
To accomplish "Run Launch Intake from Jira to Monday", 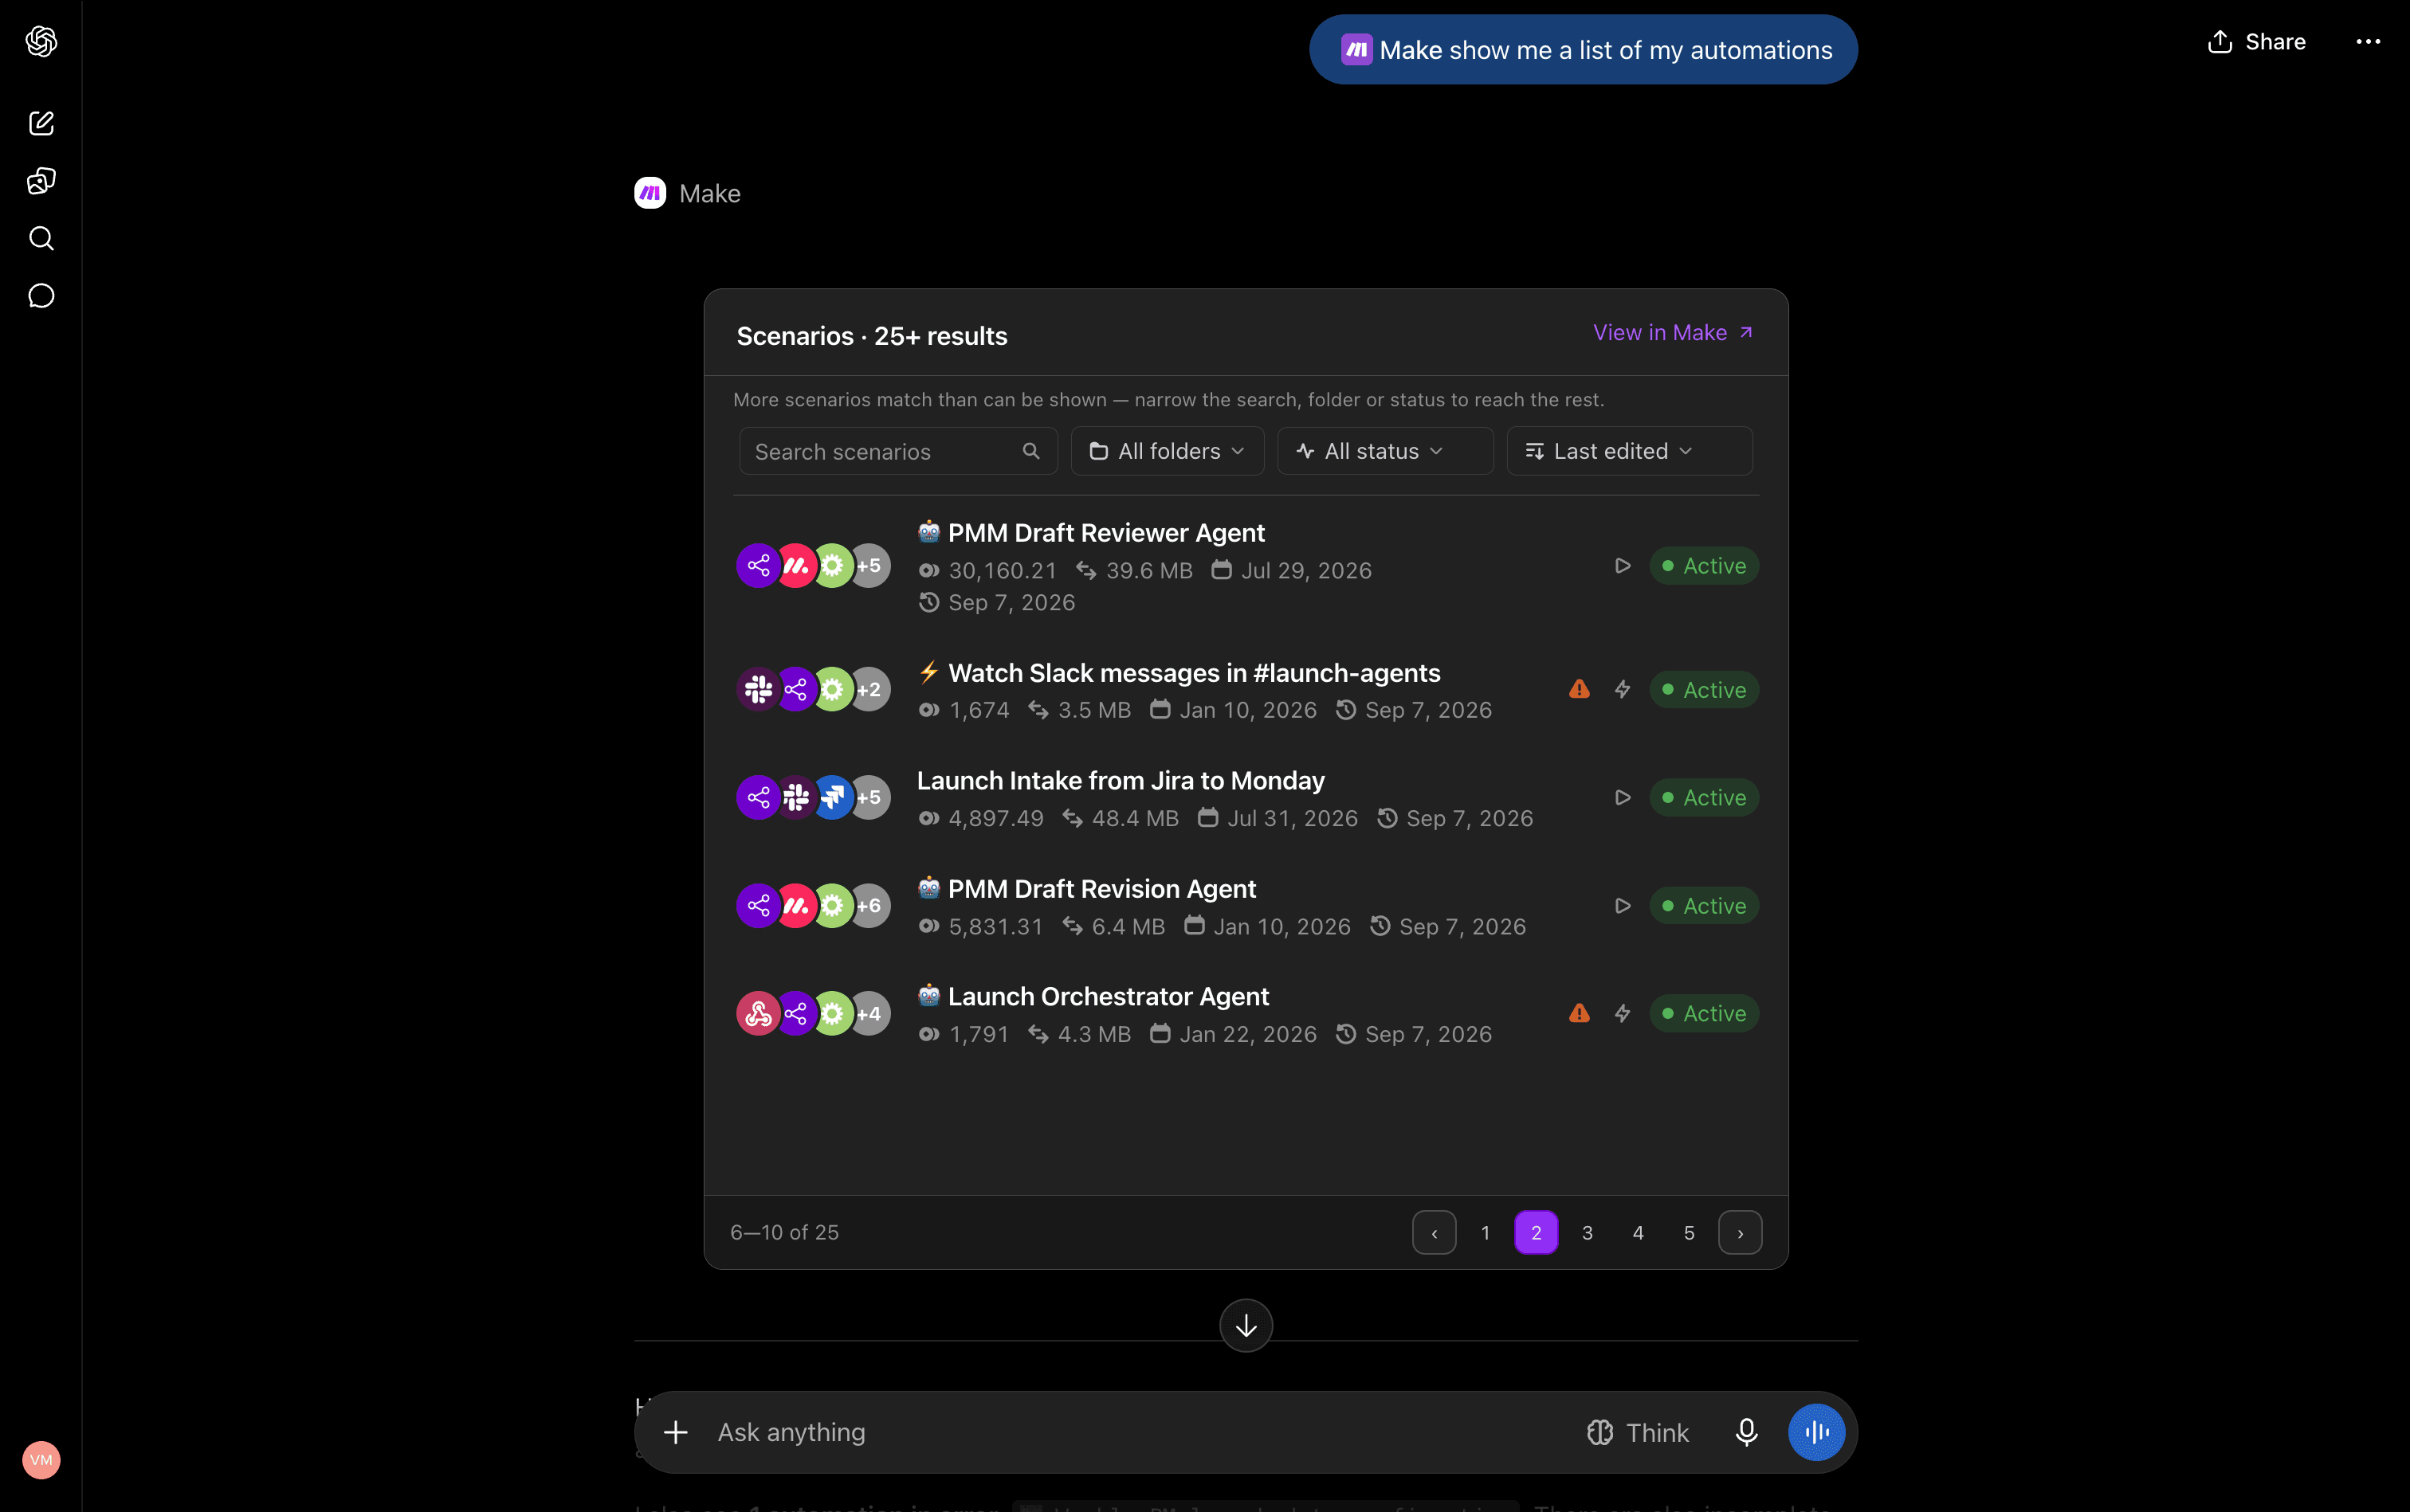I will pyautogui.click(x=1623, y=797).
